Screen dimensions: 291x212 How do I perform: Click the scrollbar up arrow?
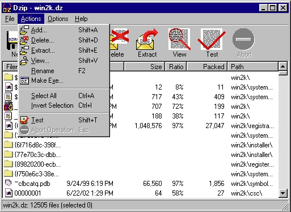tap(283, 66)
